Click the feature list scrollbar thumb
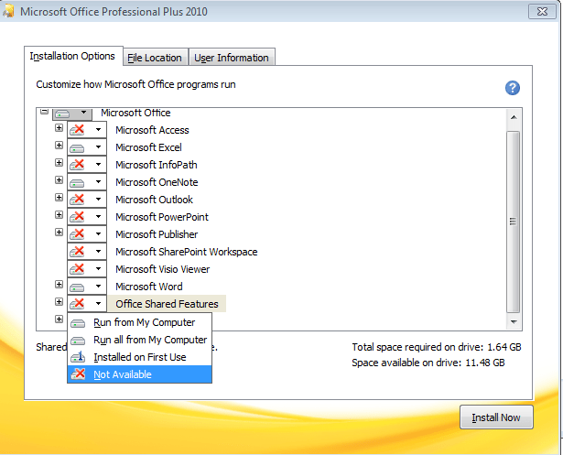563x455 pixels. 514,222
